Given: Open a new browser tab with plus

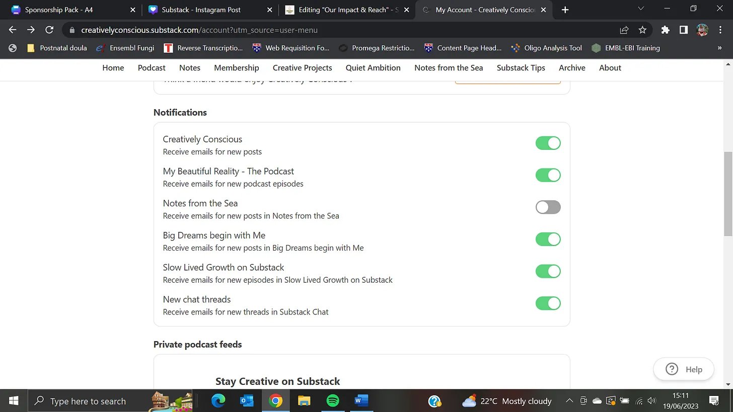Looking at the screenshot, I should (x=565, y=10).
